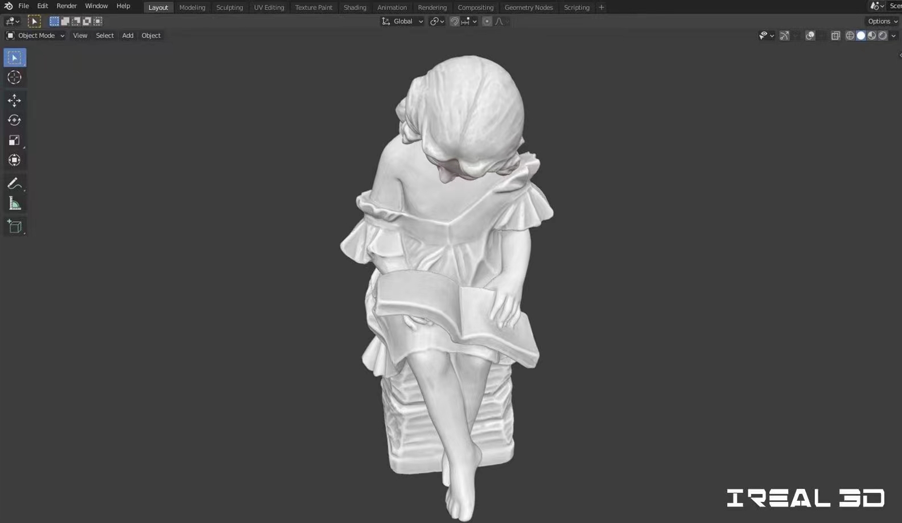Image resolution: width=902 pixels, height=523 pixels.
Task: Switch to the Sculpting workspace tab
Action: coord(229,7)
